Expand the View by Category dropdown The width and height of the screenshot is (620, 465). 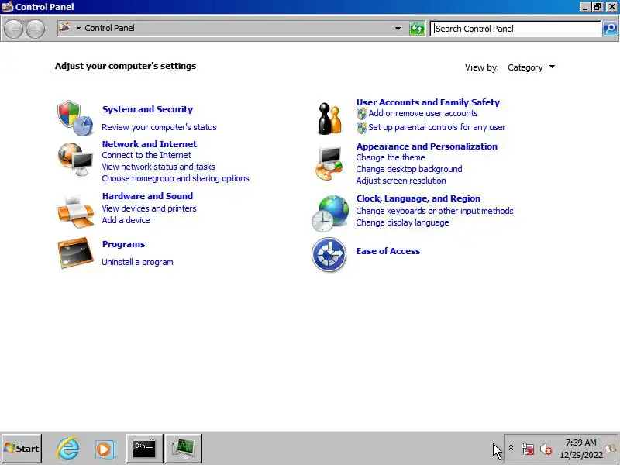point(532,67)
